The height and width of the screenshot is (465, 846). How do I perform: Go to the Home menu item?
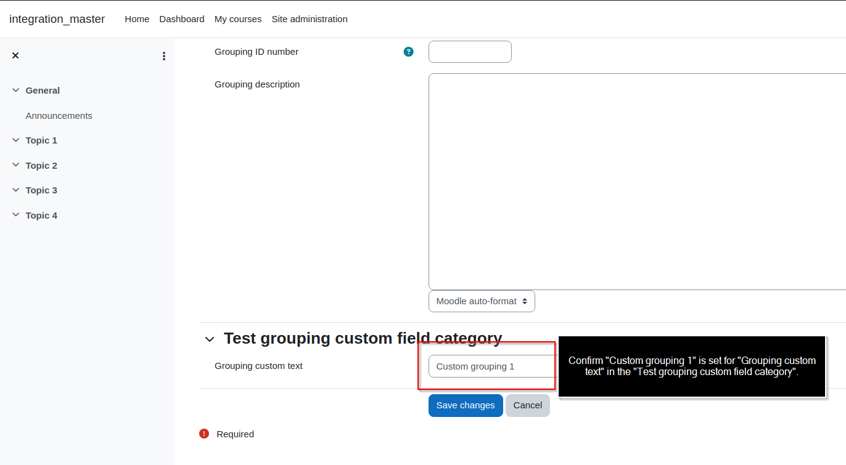(x=137, y=19)
